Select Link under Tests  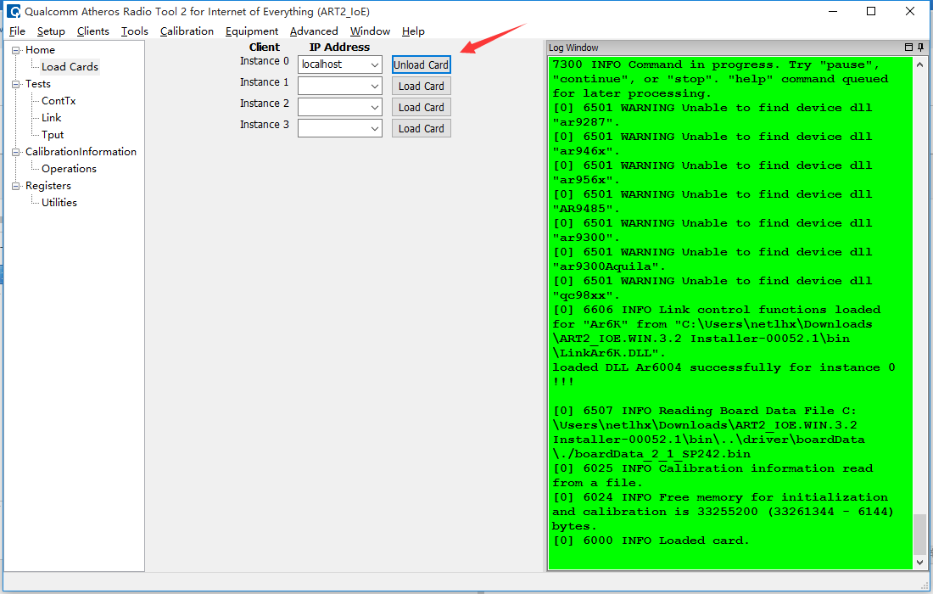[x=51, y=117]
